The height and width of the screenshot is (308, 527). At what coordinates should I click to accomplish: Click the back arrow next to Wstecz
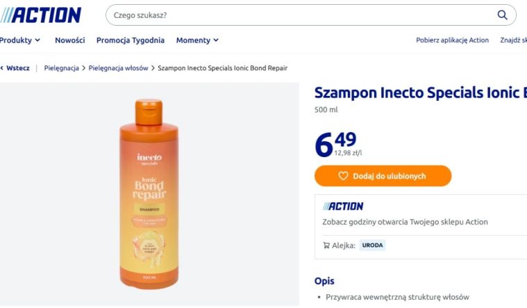click(x=2, y=68)
